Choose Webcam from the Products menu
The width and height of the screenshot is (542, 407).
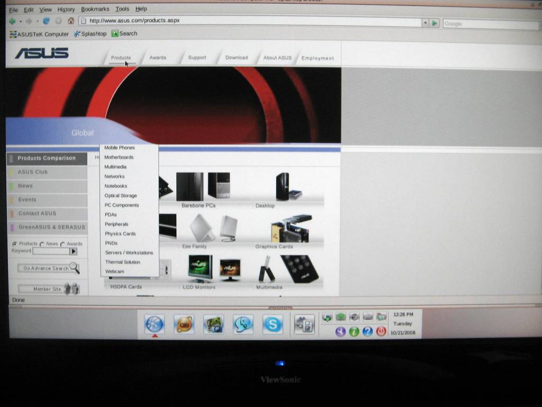point(114,272)
